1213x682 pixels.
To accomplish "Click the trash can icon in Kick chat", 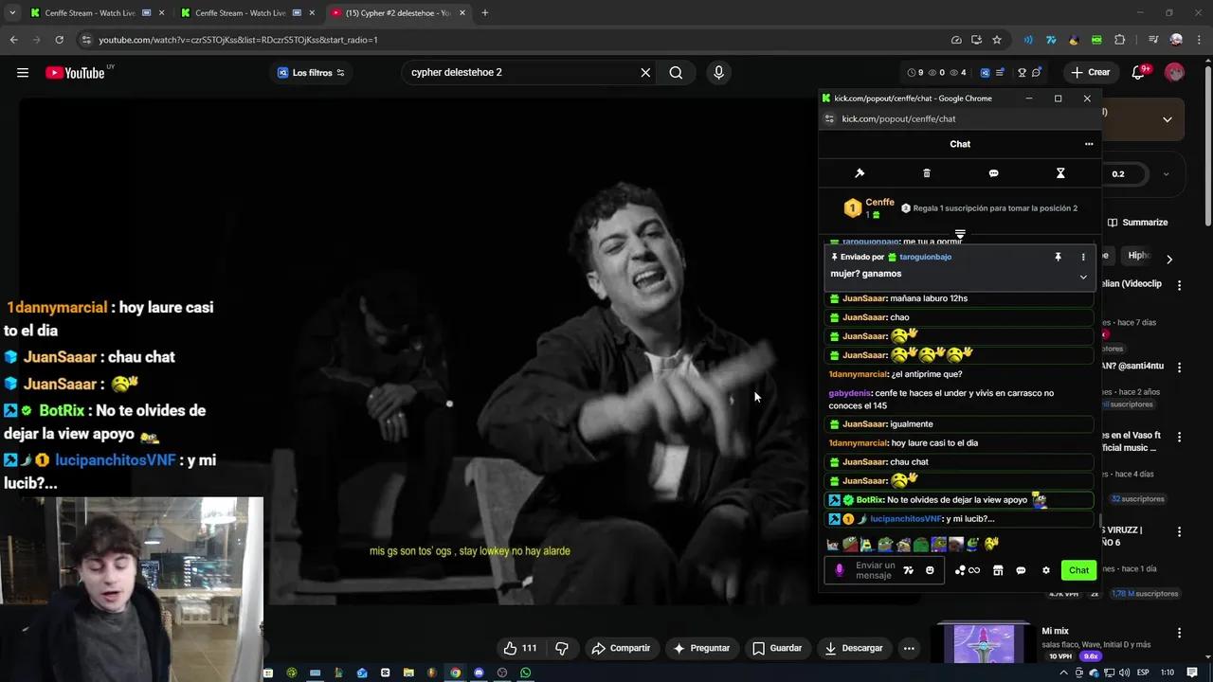I will 927,173.
